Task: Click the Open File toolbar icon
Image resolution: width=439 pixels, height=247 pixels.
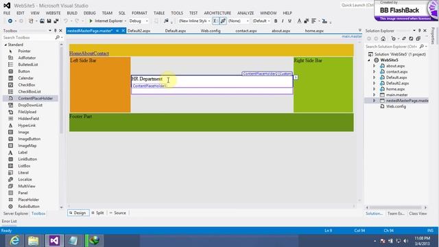Action: (x=42, y=21)
